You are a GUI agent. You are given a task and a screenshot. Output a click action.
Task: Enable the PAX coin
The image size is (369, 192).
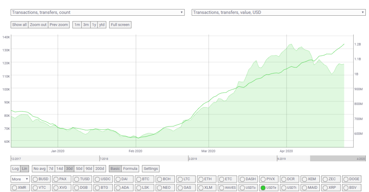tap(62, 179)
